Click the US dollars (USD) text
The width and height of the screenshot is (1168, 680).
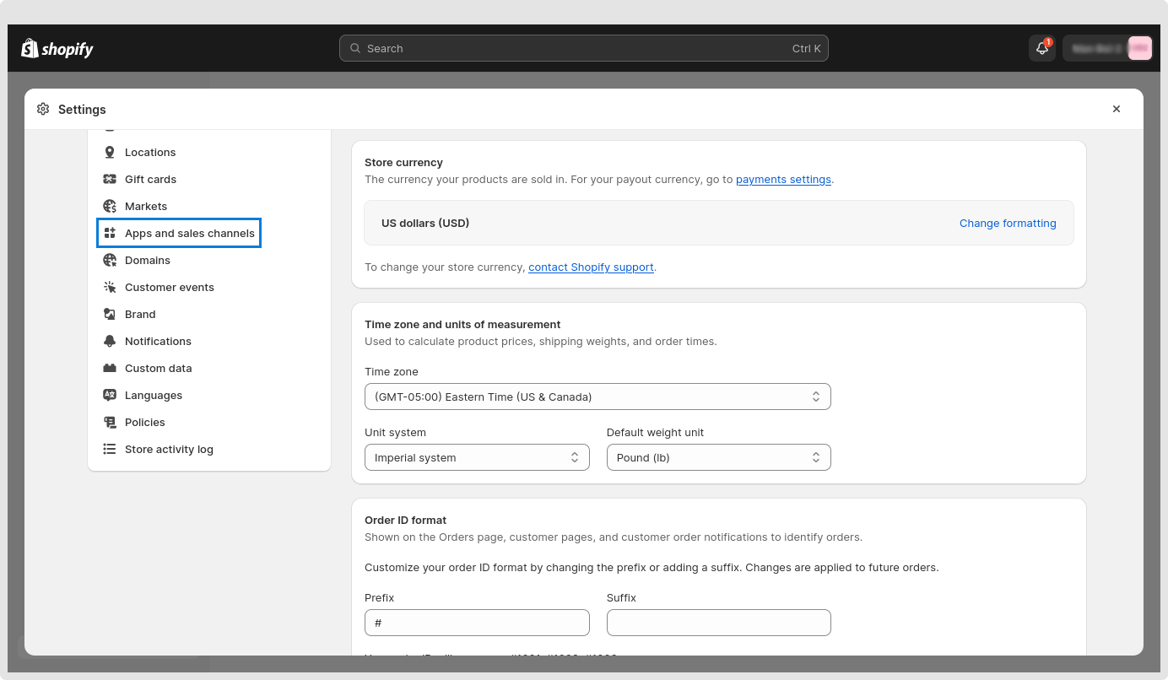pos(425,224)
